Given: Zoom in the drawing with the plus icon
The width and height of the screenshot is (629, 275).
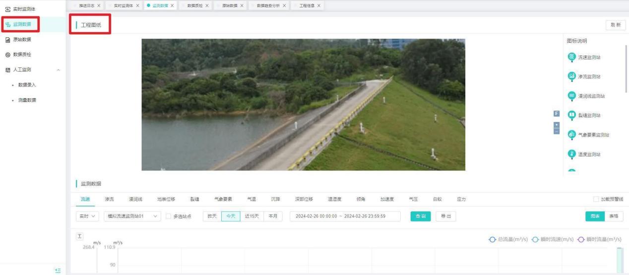Looking at the screenshot, I should pos(556,124).
